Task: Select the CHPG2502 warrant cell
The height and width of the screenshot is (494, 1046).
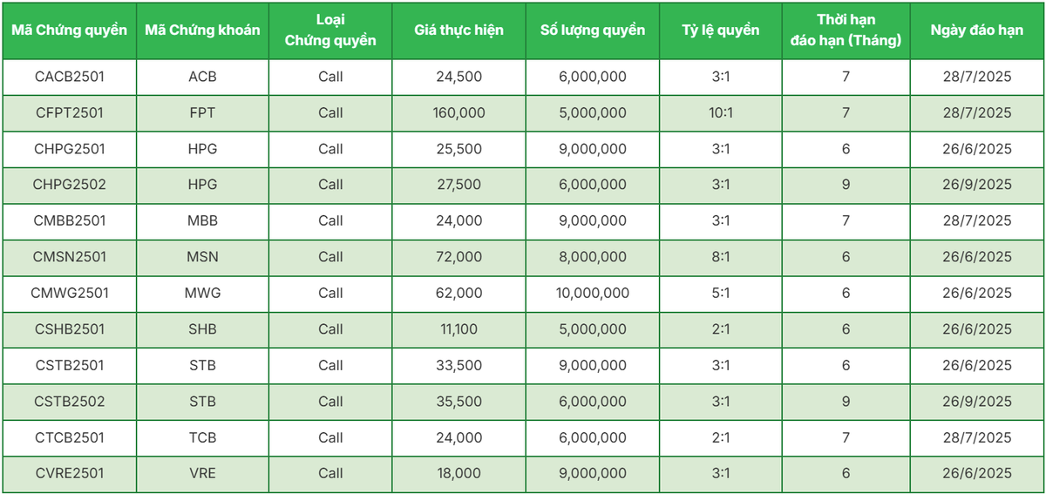Action: coord(70,185)
